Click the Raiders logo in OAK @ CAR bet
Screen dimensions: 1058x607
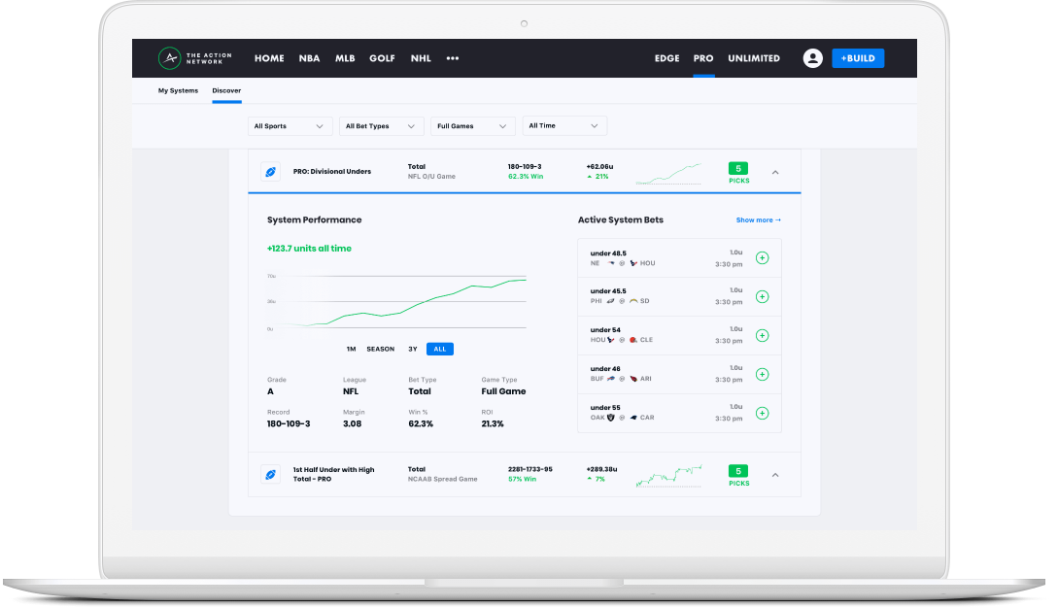[x=613, y=416]
